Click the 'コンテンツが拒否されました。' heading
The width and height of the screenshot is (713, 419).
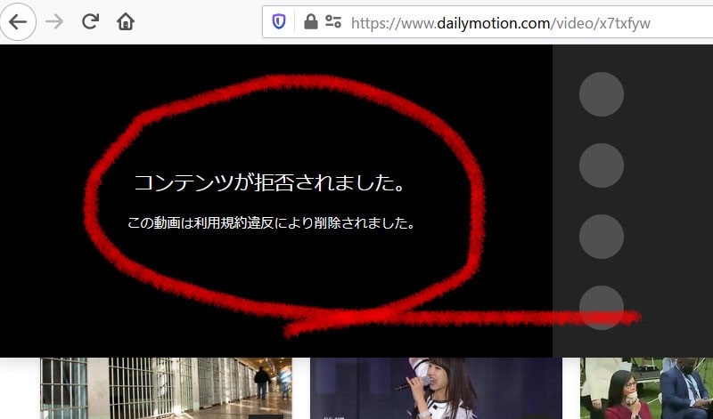click(269, 183)
